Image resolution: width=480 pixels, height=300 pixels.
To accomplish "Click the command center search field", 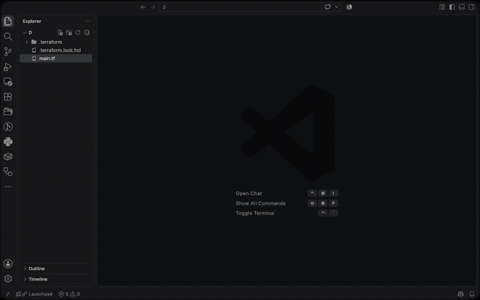I will tap(241, 7).
